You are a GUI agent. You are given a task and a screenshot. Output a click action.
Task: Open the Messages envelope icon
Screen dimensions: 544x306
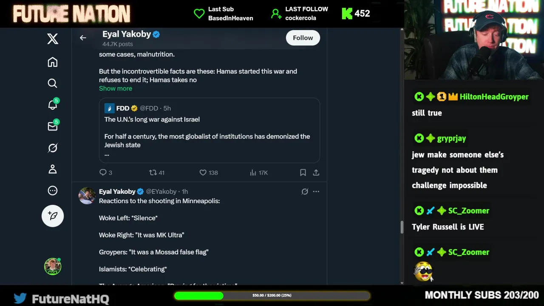point(53,126)
